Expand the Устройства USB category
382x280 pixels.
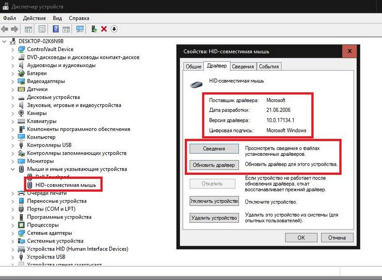point(13,257)
